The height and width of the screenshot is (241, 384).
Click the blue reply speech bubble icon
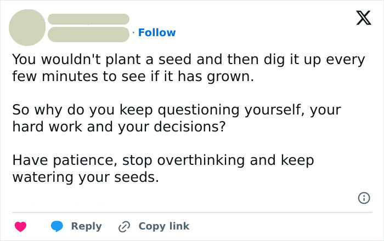[57, 226]
